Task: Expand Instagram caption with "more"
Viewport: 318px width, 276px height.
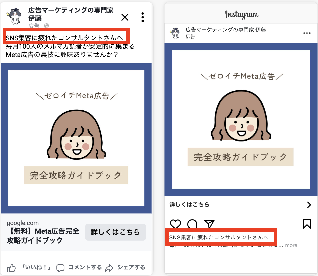Action: tap(291, 245)
